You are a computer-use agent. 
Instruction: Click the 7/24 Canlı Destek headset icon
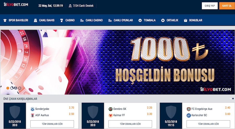click(x=70, y=6)
